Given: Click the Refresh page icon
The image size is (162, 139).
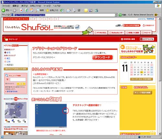Looking at the screenshot, I should (x=27, y=10).
